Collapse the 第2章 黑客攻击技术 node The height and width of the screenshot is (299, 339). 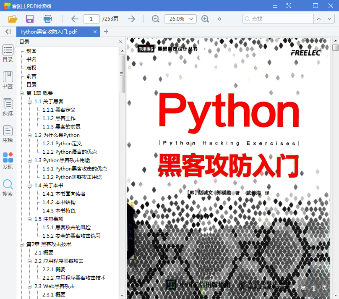tap(21, 245)
